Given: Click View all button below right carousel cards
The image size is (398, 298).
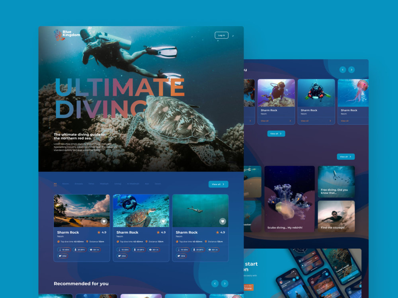Looking at the screenshot, I should coord(276,134).
